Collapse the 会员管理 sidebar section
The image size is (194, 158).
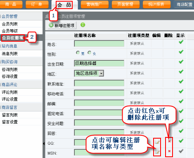click(x=9, y=17)
